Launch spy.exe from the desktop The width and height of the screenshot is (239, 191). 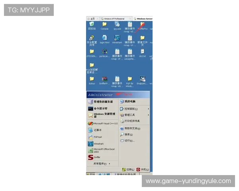click(x=117, y=25)
